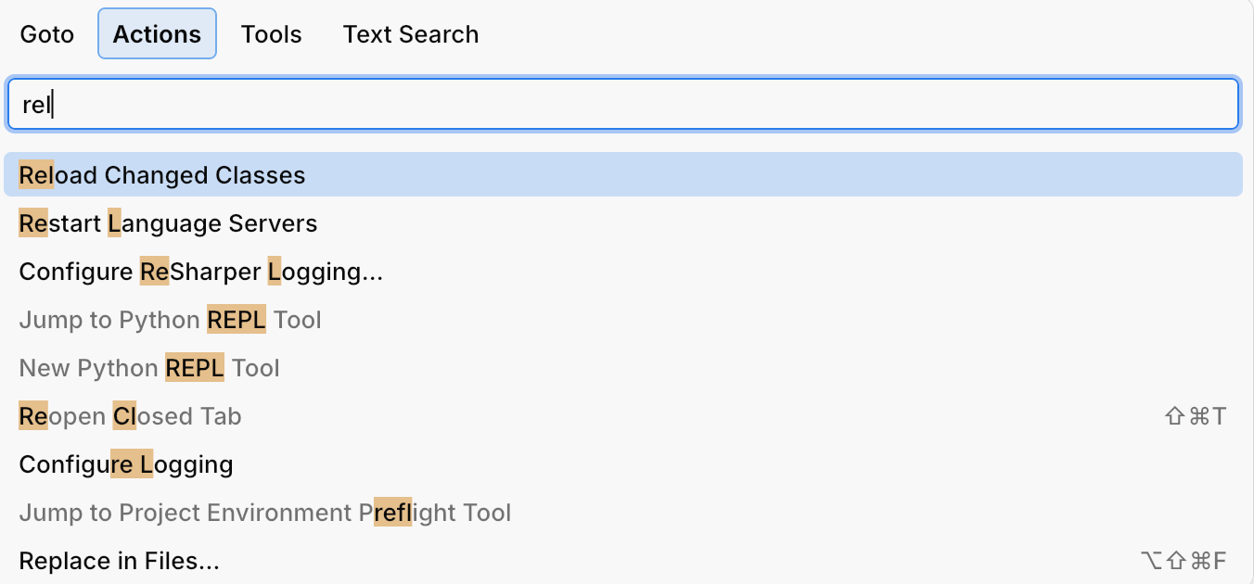Select the Actions tab
This screenshot has width=1254, height=584.
(x=156, y=33)
